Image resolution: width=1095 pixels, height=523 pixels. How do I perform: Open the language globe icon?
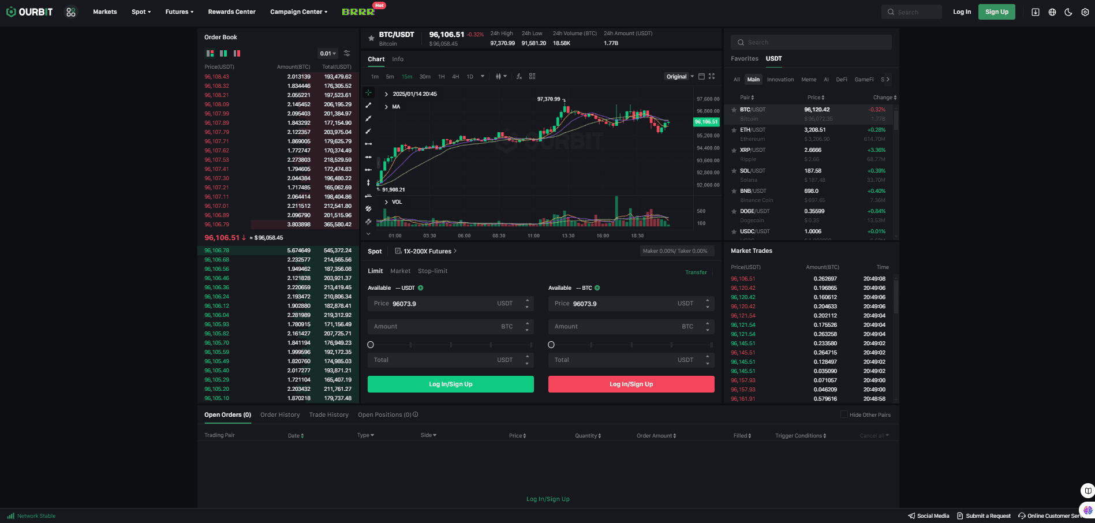(x=1052, y=12)
